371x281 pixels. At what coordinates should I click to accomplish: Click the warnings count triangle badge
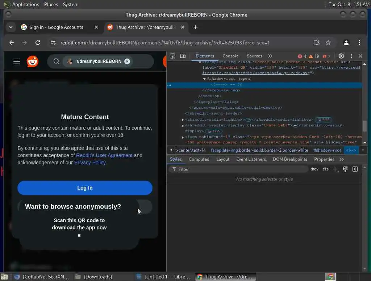[314, 56]
